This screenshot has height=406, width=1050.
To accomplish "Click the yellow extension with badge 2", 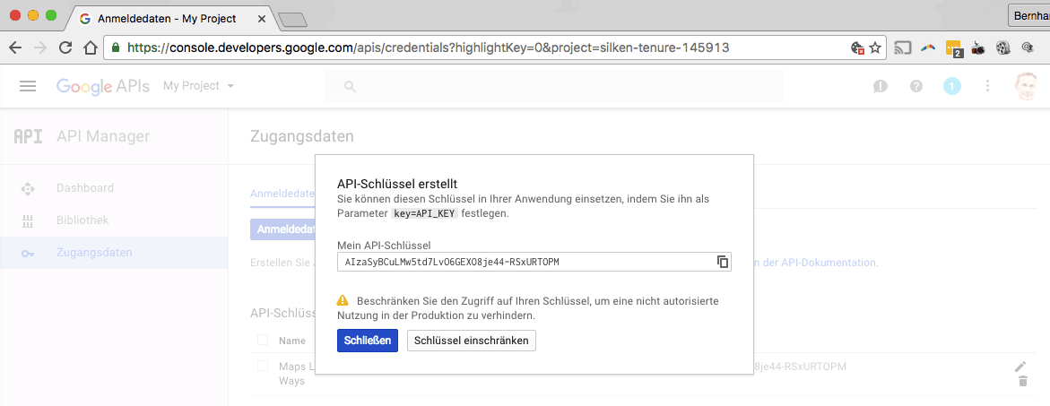I will tap(953, 48).
